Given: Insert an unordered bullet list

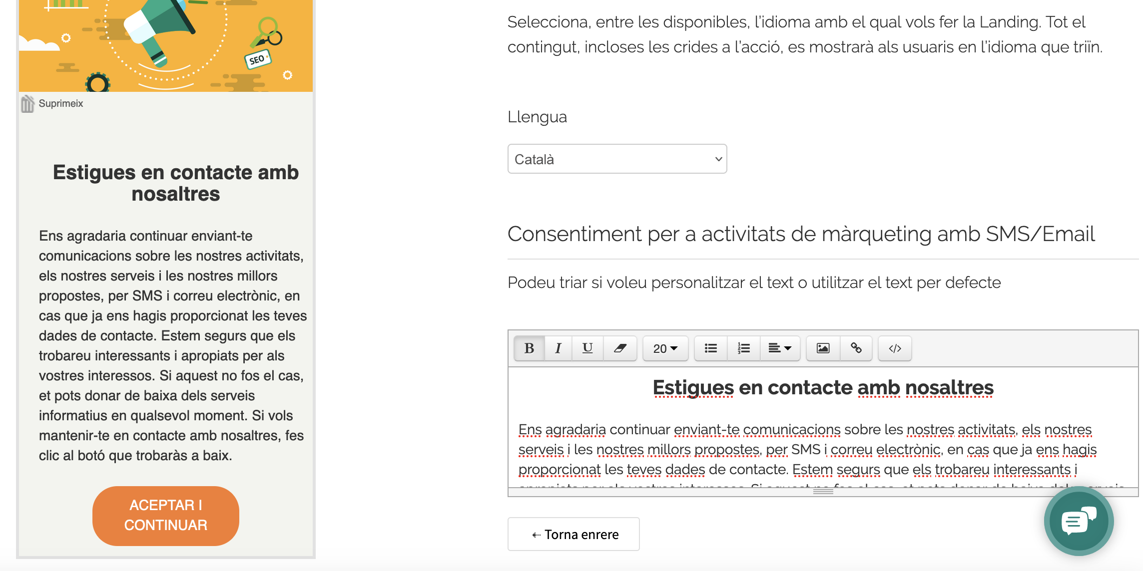Looking at the screenshot, I should coord(711,348).
